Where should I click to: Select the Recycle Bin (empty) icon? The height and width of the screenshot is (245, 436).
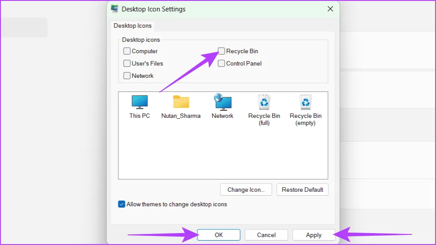(305, 102)
